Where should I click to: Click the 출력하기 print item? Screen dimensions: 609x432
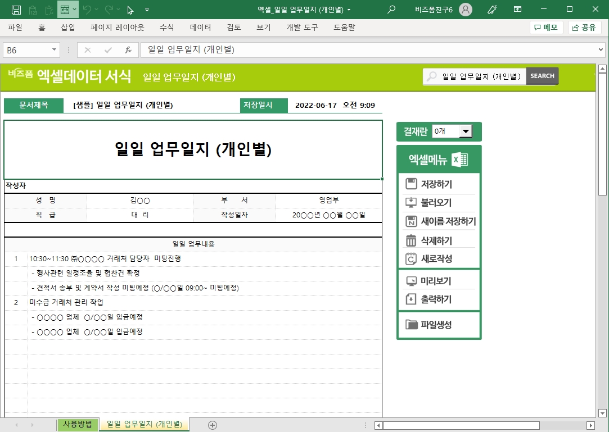point(436,299)
